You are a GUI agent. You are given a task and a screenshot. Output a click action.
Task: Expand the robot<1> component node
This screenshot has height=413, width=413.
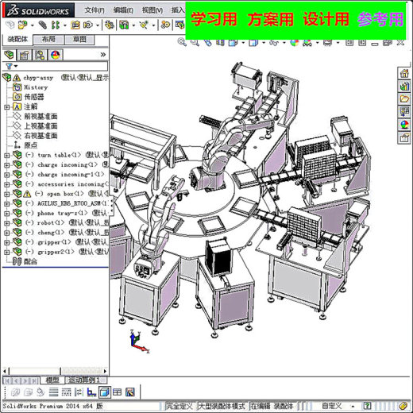click(6, 223)
